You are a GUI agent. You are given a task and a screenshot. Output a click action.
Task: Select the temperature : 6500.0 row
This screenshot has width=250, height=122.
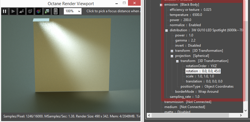(186, 15)
